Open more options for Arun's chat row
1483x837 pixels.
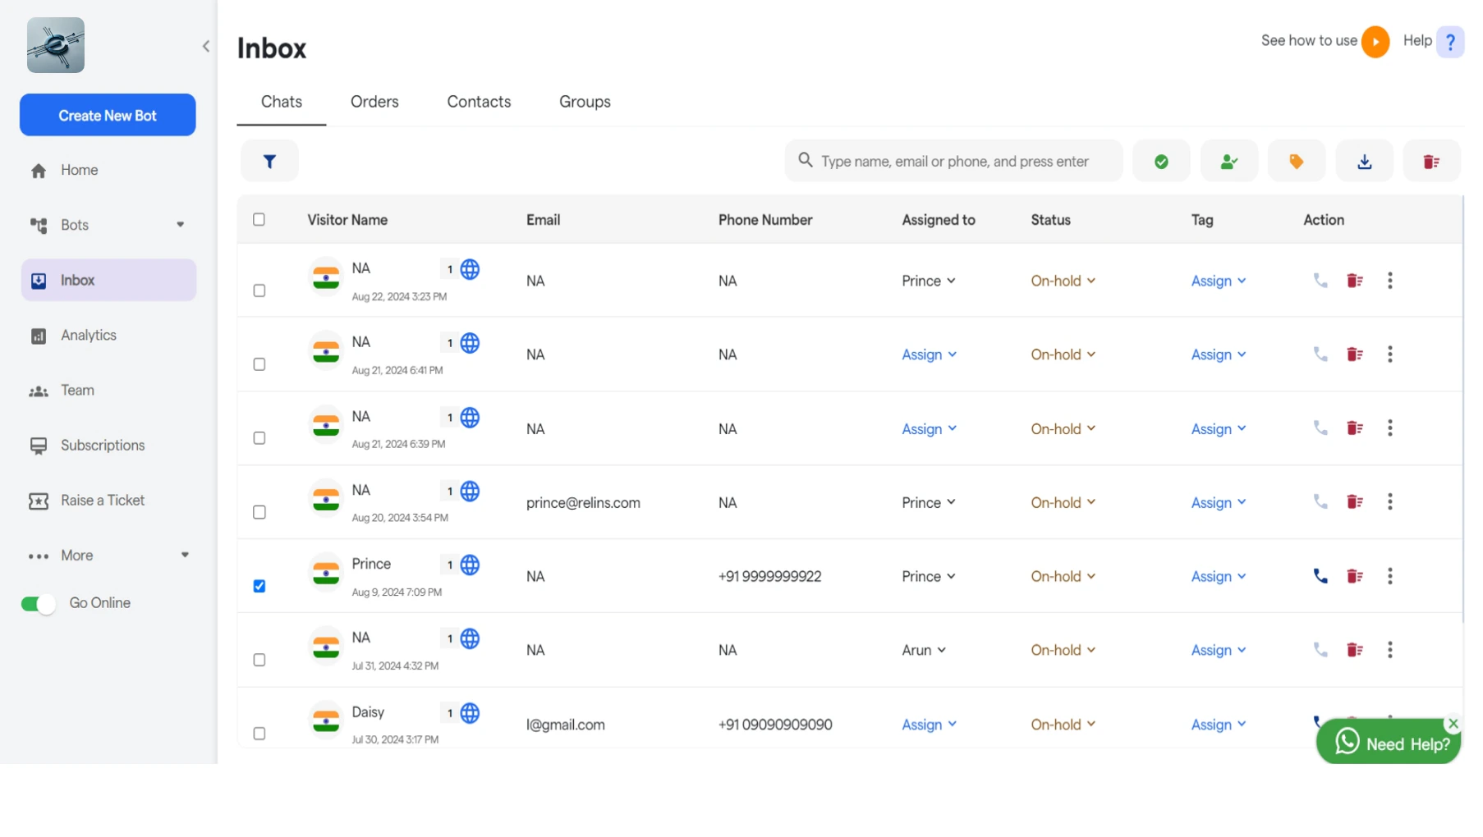pos(1390,650)
